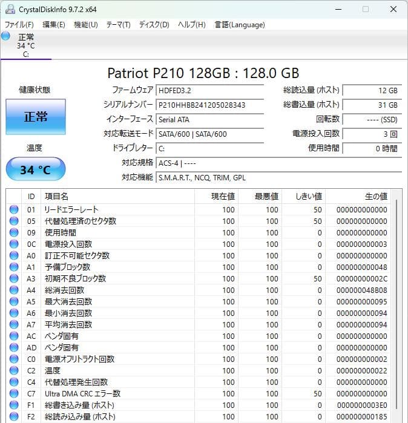Viewport: 408px width, 423px height.
Task: Click the status orb for row A4 総消去回数
Action: (x=14, y=290)
